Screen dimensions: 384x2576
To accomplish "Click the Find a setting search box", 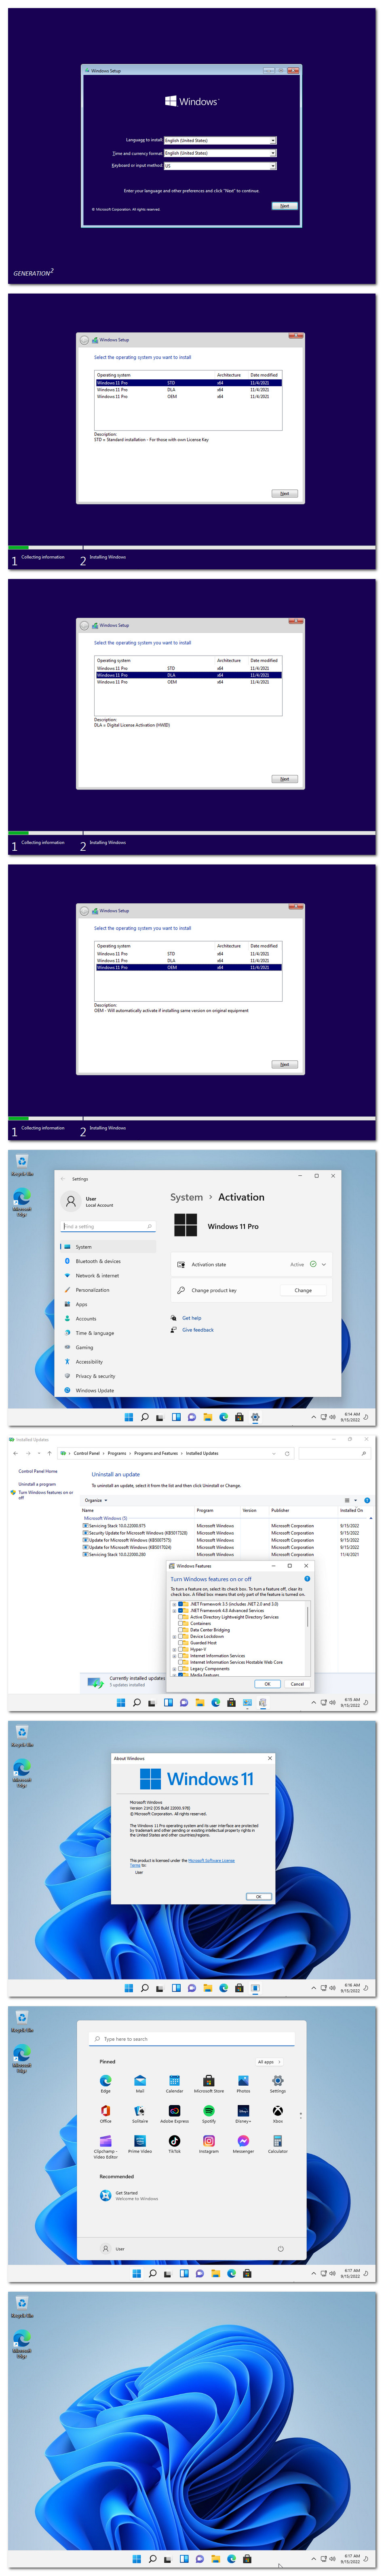I will 107,1226.
